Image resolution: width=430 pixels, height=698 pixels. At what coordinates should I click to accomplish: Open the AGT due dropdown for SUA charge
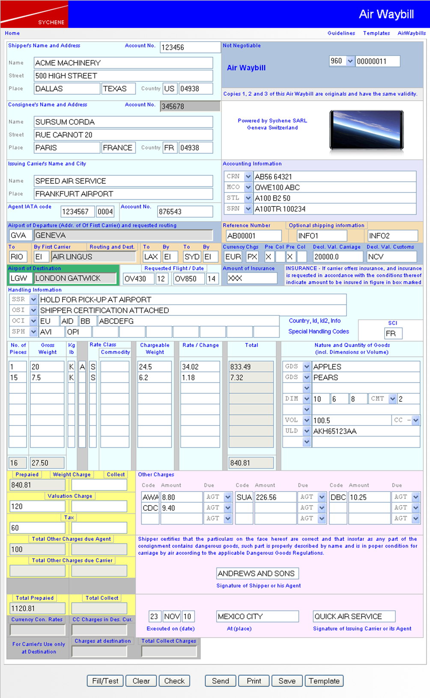(322, 497)
